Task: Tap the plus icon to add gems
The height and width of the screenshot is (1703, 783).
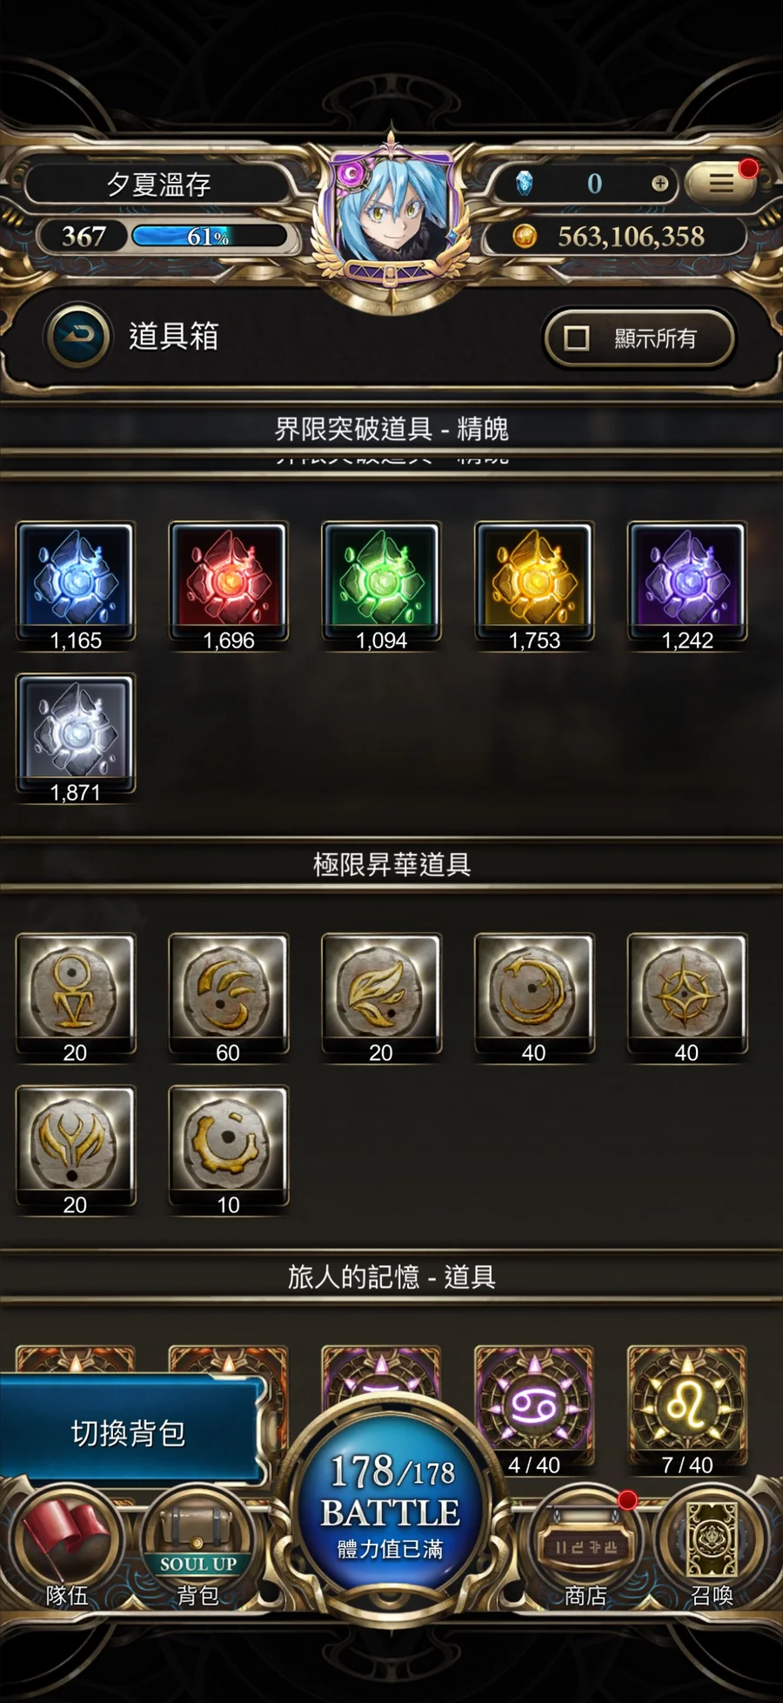Action: click(660, 183)
